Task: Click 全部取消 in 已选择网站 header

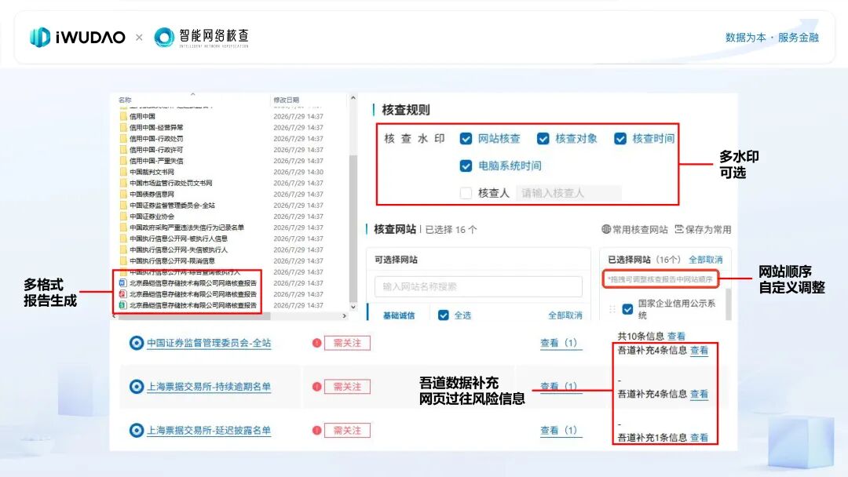Action: click(706, 260)
